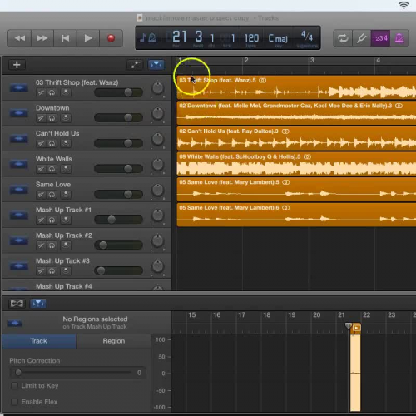Click the Pitch Correction slider

(74, 373)
